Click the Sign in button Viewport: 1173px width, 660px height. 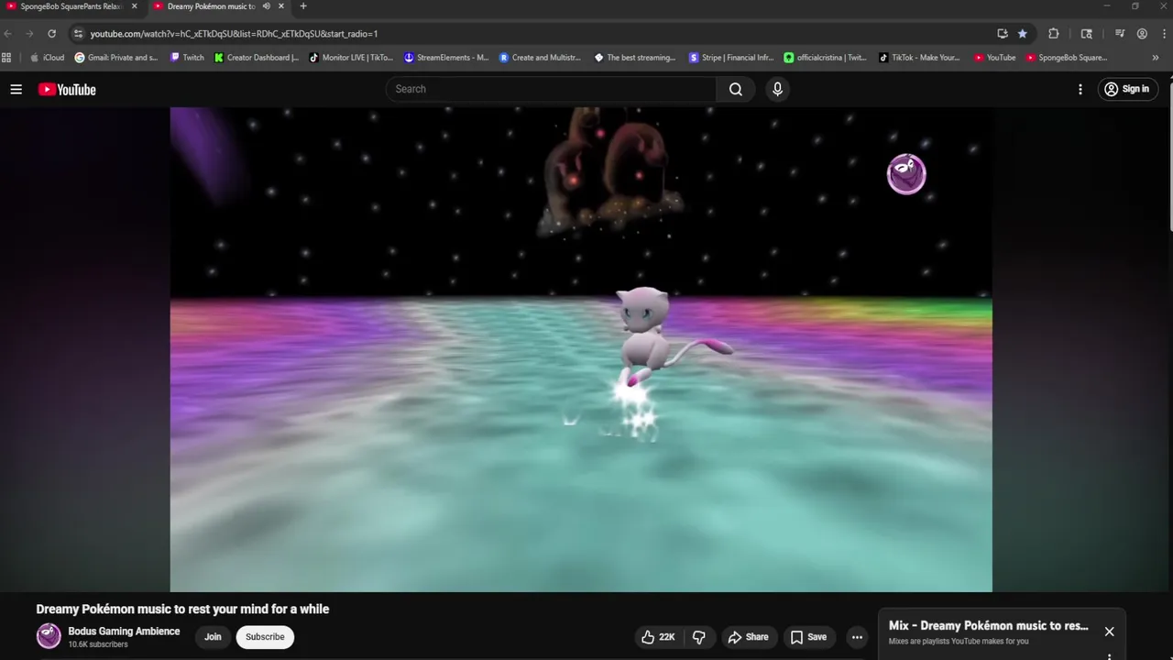coord(1128,89)
